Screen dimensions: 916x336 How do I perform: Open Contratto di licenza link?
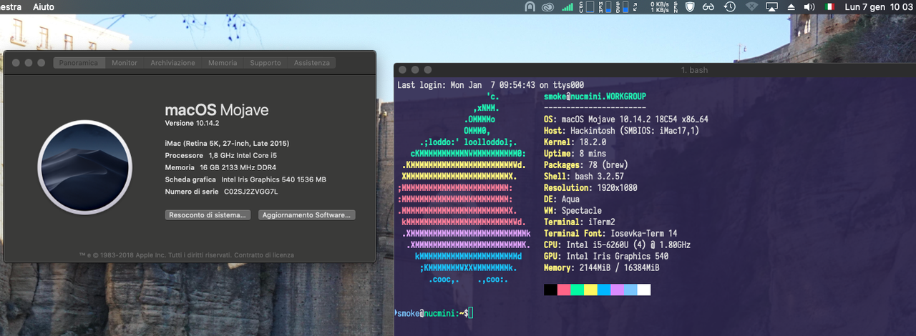[x=263, y=255]
